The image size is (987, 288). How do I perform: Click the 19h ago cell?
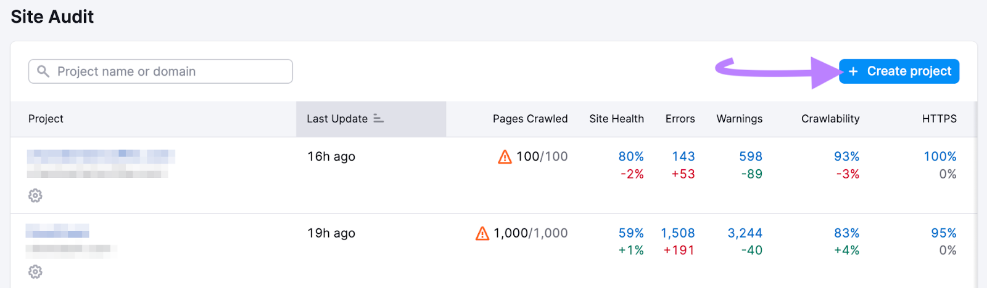(x=331, y=233)
